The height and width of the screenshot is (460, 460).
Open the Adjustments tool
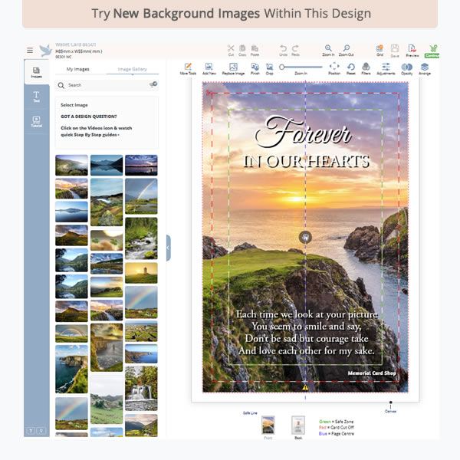[386, 68]
